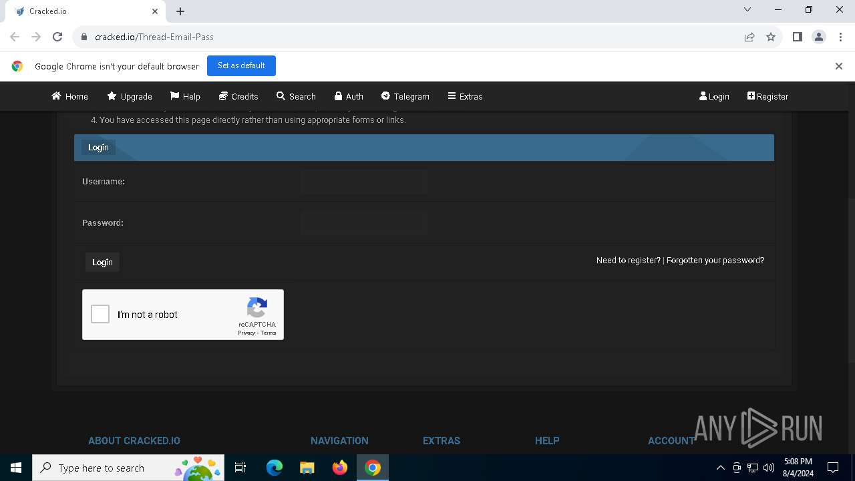The height and width of the screenshot is (481, 855).
Task: Open the Forgotten your password? link
Action: (x=715, y=261)
